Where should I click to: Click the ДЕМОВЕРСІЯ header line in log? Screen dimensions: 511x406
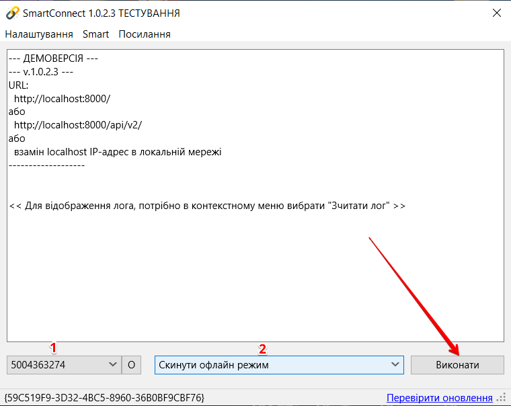point(54,58)
